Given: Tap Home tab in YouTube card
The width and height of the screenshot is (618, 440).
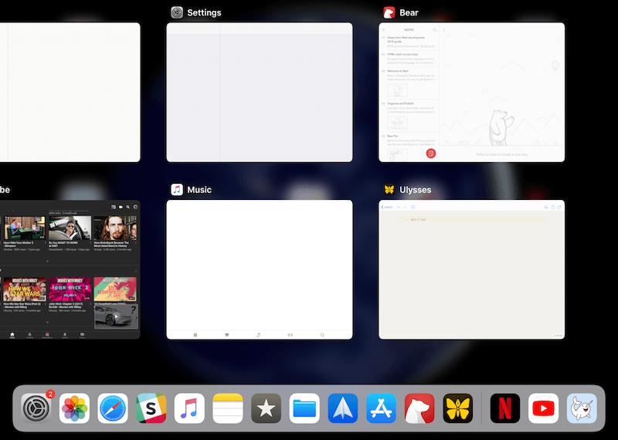Looking at the screenshot, I should [x=12, y=335].
